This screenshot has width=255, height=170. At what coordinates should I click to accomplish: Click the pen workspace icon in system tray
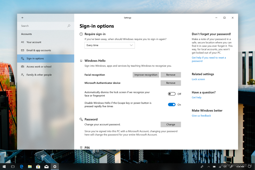click(231, 166)
